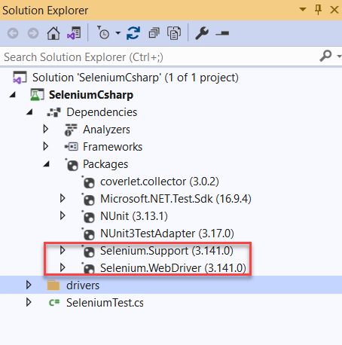Screen dimensions: 342x345
Task: Collapse All items in Solution Explorer
Action: [x=154, y=33]
